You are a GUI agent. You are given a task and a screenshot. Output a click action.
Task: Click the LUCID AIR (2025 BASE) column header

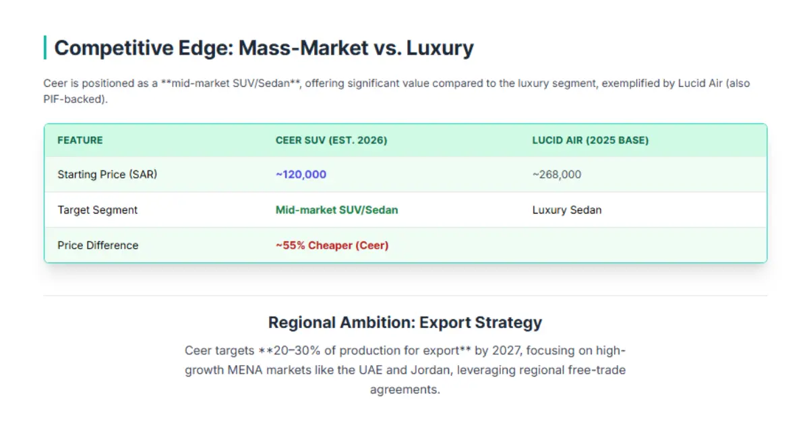590,140
